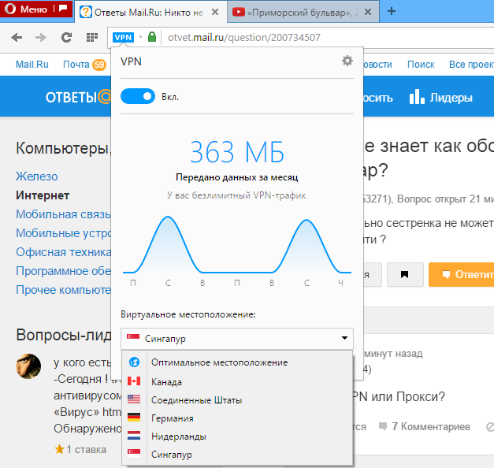The height and width of the screenshot is (468, 494).
Task: Open the Интернет category
Action: point(43,195)
